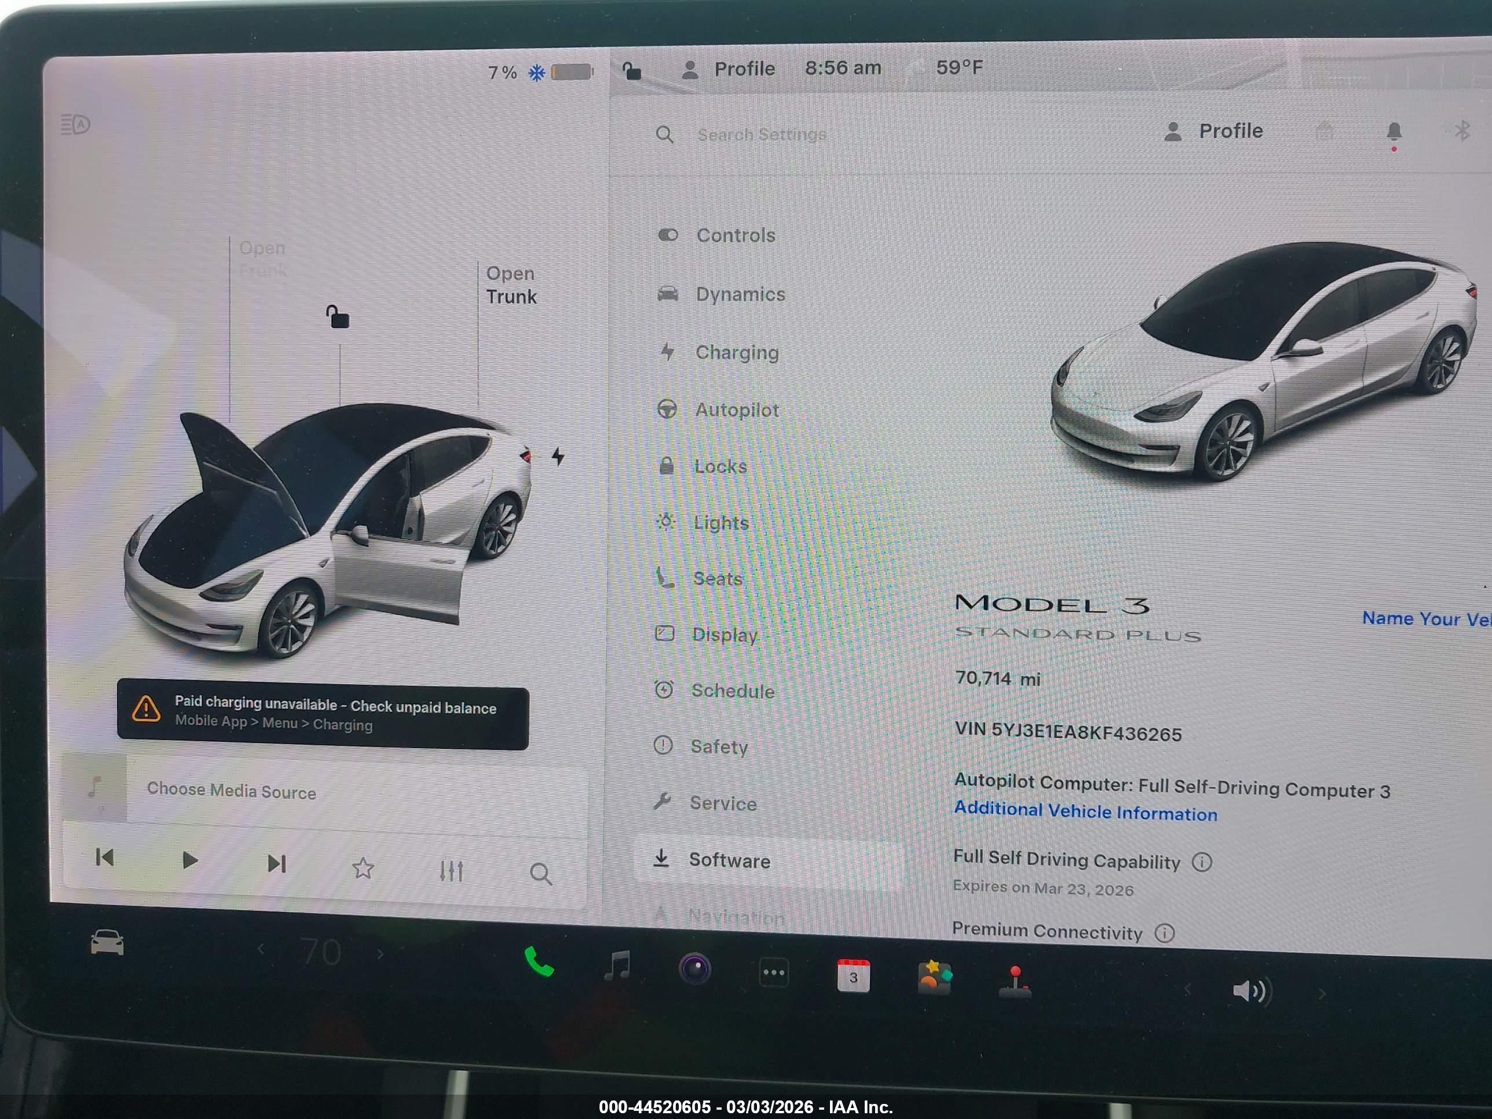
Task: Open the Service settings menu
Action: 705,803
